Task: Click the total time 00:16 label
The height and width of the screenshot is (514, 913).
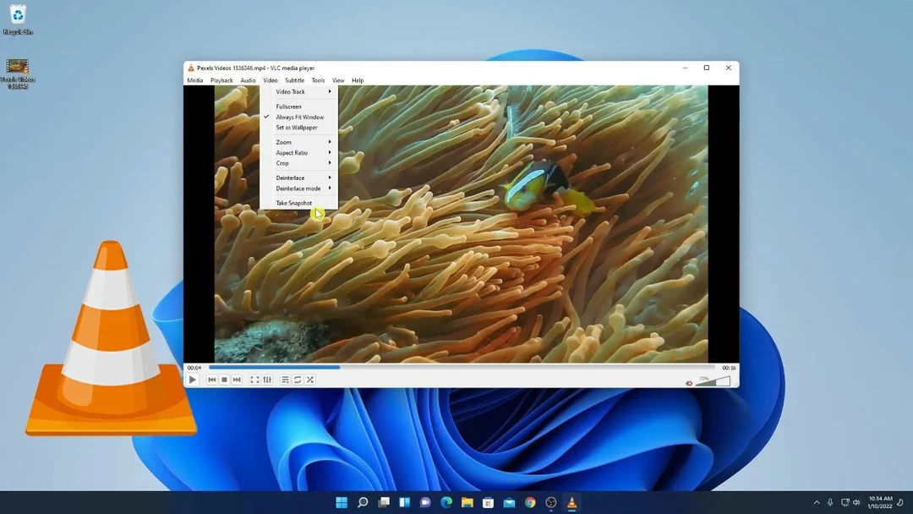Action: click(x=729, y=368)
